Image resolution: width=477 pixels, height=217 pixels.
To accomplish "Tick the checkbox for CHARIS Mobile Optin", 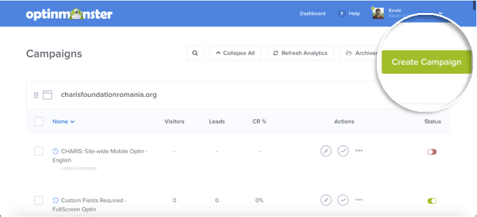I will coord(39,151).
